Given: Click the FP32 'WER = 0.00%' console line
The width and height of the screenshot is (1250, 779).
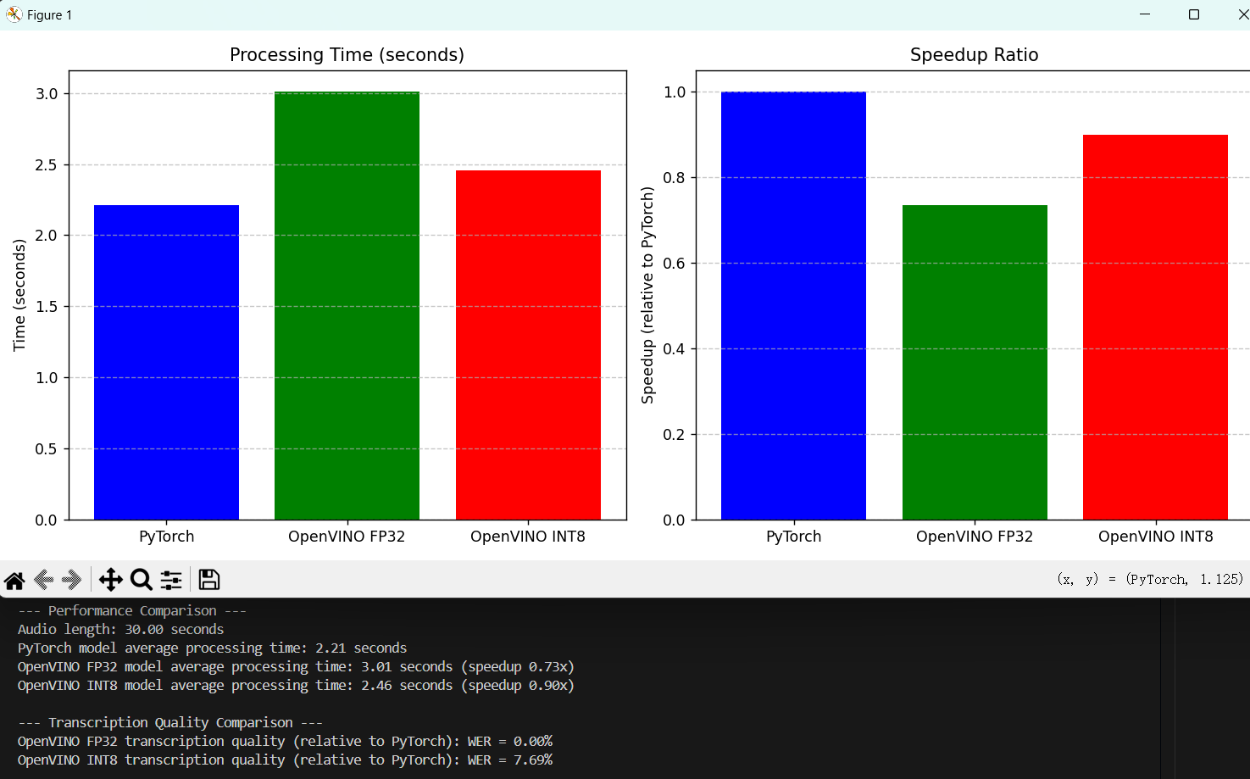Looking at the screenshot, I should (285, 741).
